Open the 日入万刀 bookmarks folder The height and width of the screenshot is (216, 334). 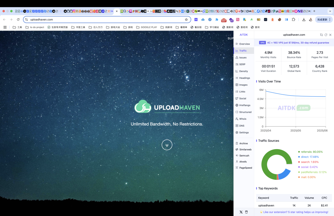pyautogui.click(x=96, y=27)
